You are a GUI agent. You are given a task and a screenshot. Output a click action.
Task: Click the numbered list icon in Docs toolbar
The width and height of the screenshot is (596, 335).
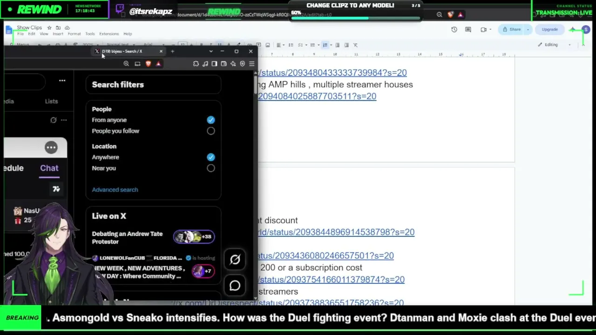click(x=325, y=45)
